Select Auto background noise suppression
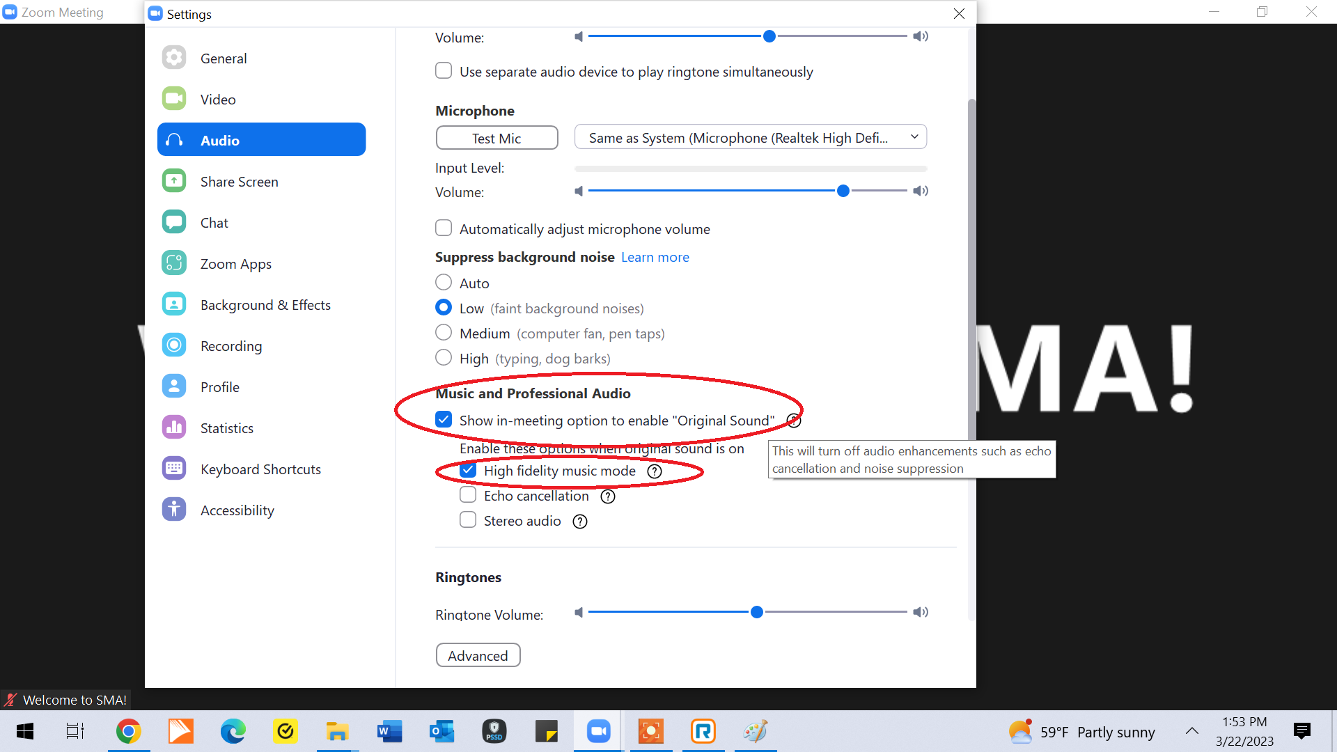1337x752 pixels. point(444,283)
